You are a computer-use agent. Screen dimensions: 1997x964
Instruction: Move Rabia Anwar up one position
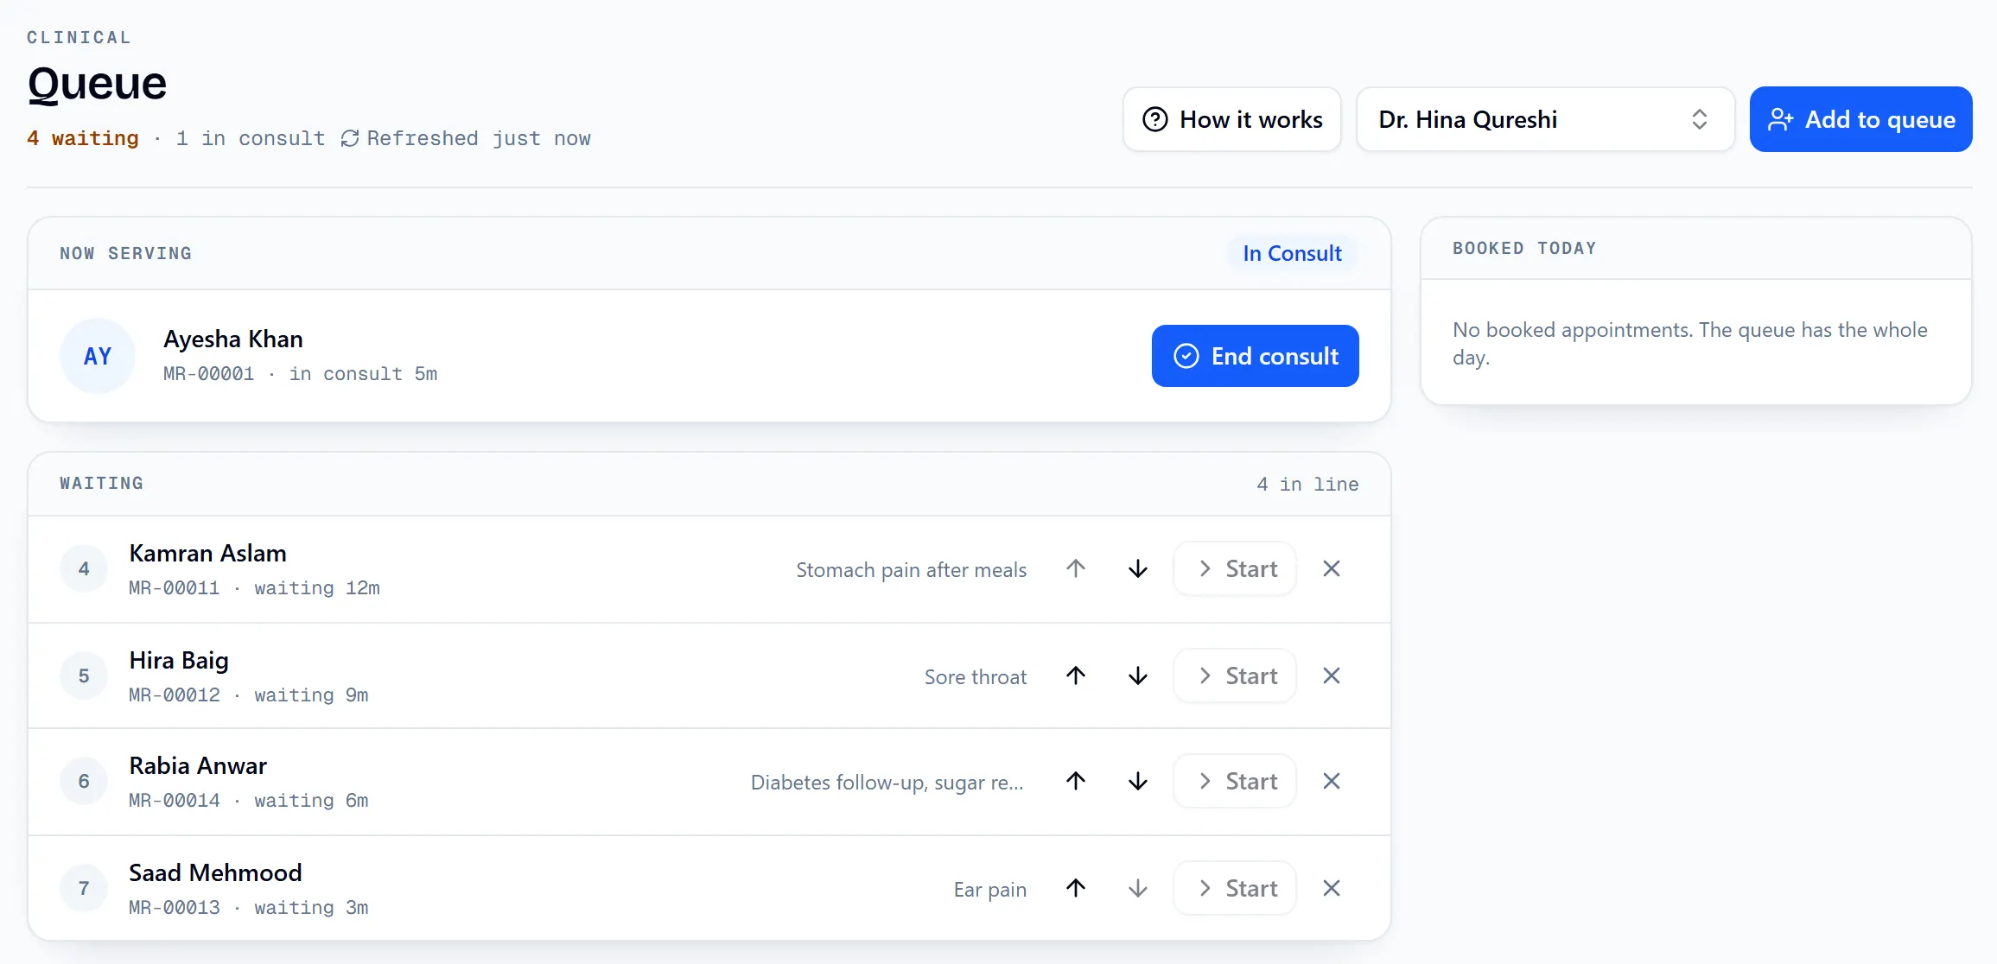point(1076,781)
